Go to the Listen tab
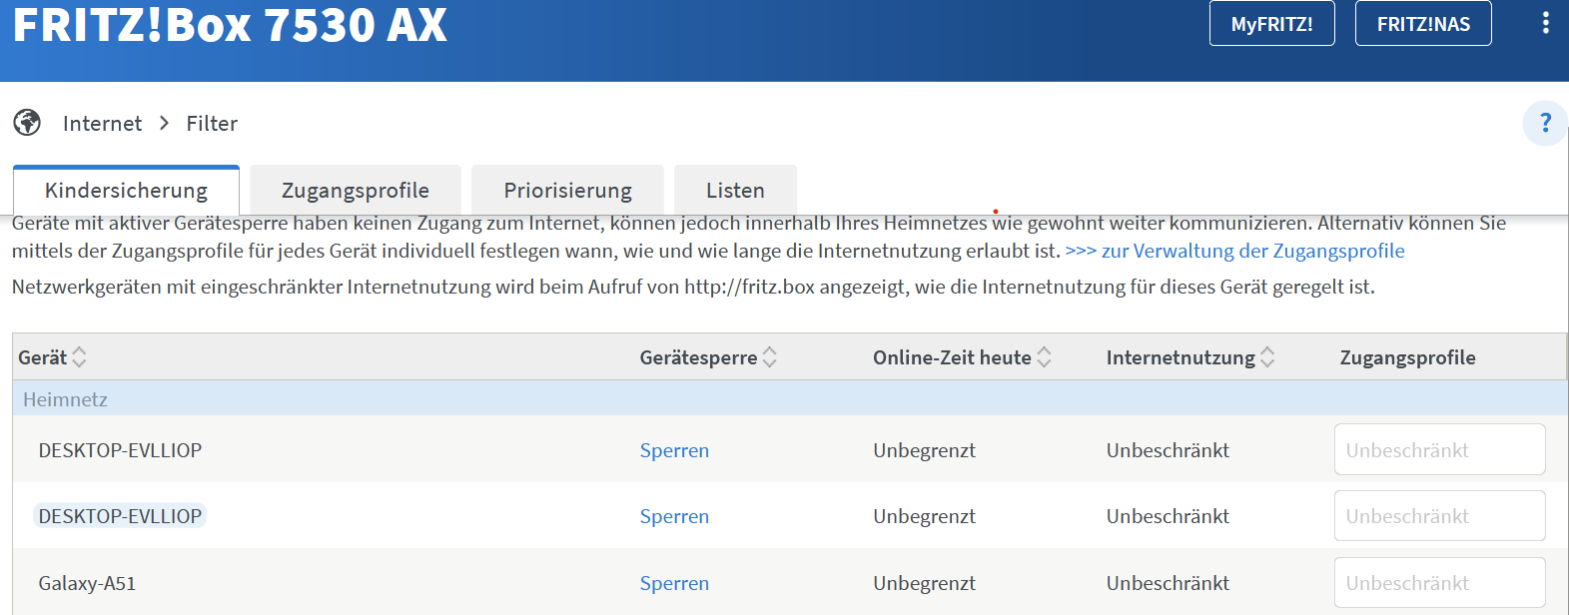The image size is (1569, 615). [735, 190]
